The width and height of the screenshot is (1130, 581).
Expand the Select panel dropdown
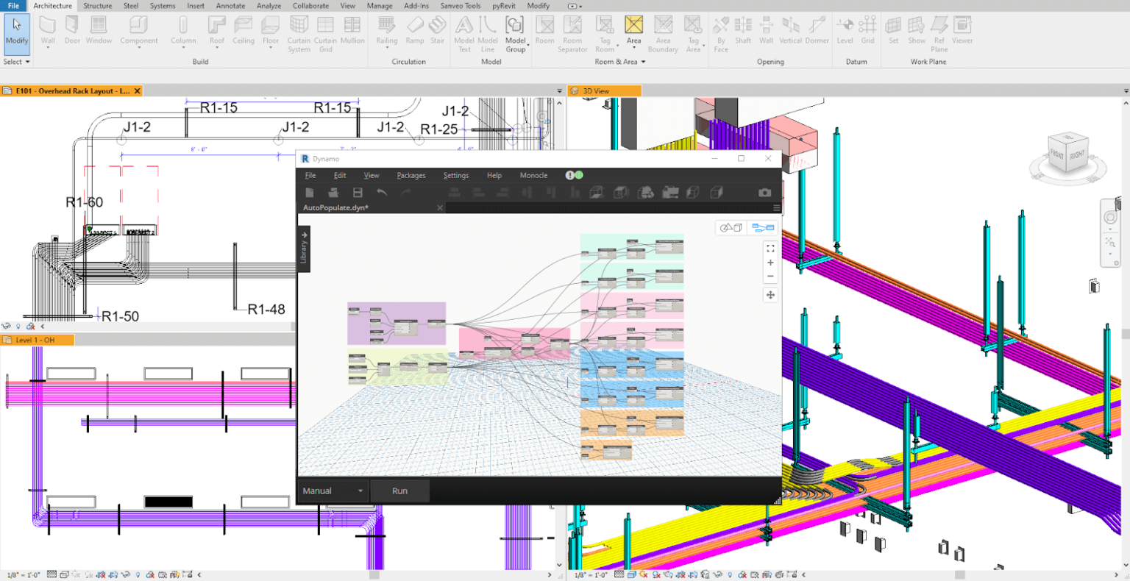coord(16,62)
